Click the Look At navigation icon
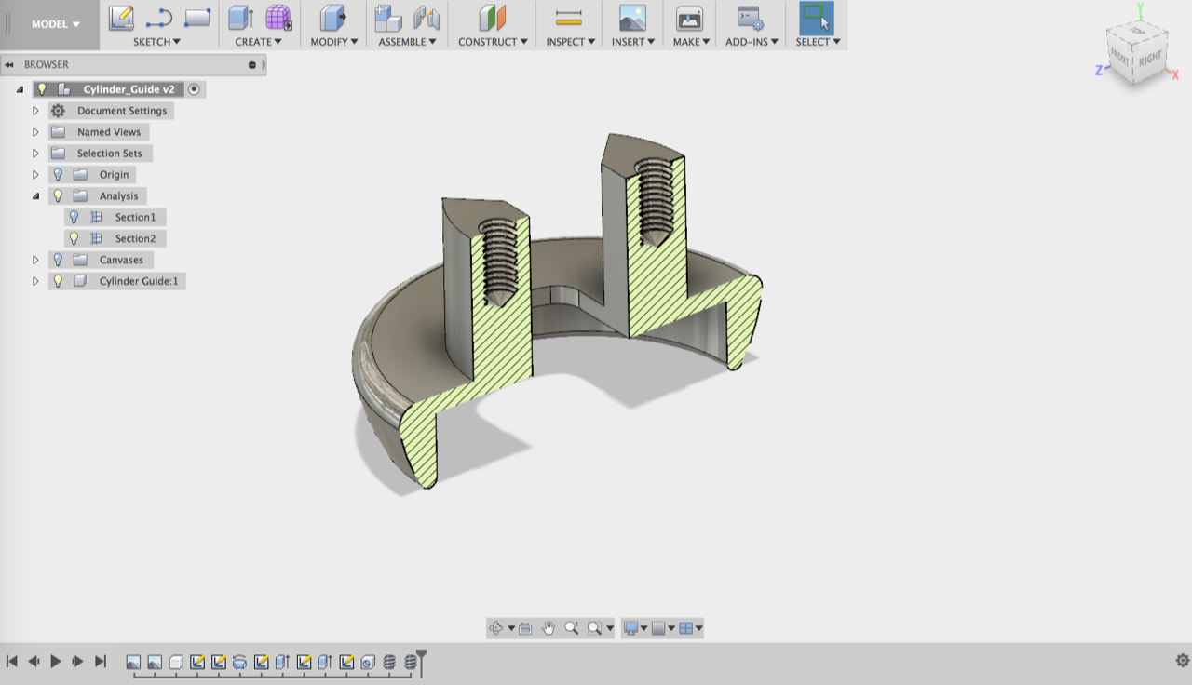This screenshot has height=685, width=1192. (525, 628)
